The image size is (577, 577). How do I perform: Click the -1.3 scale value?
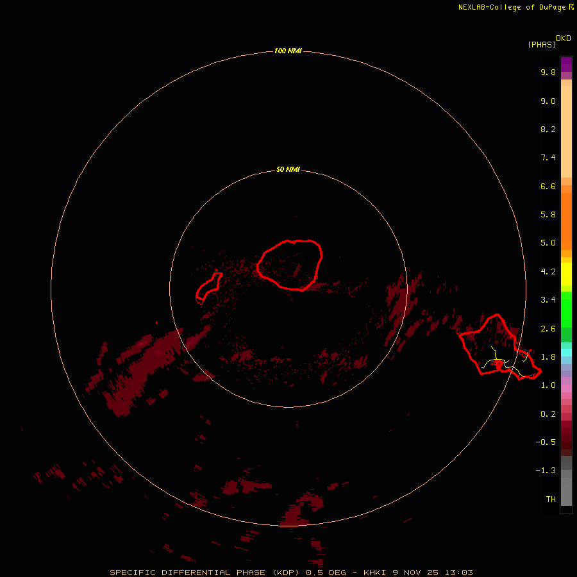tap(546, 471)
